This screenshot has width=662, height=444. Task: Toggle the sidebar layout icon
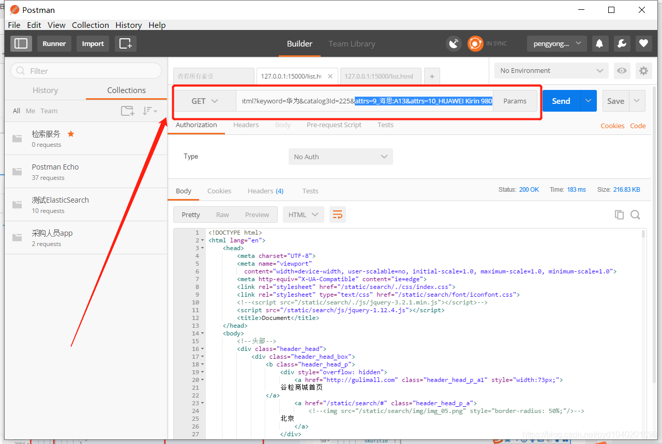(21, 43)
